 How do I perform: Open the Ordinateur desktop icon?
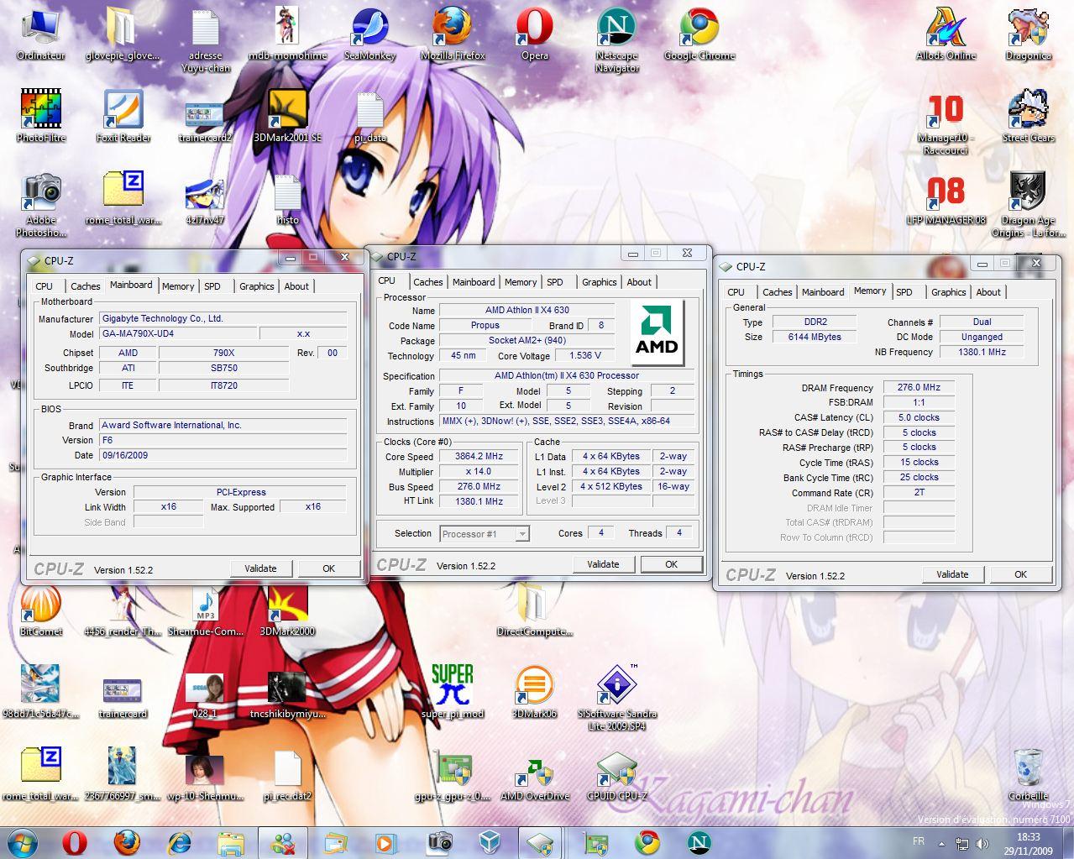(41, 35)
